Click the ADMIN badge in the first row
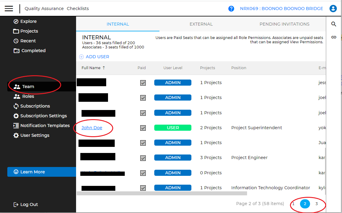The image size is (342, 213). (x=173, y=83)
